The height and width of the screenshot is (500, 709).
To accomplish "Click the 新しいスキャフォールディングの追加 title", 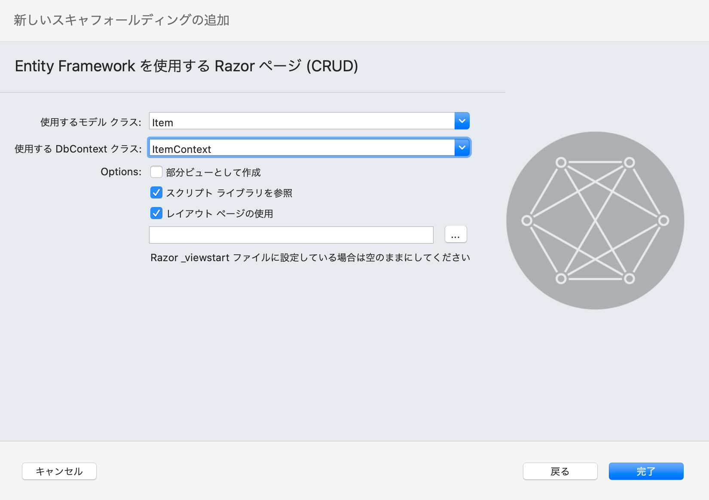I will pos(122,20).
